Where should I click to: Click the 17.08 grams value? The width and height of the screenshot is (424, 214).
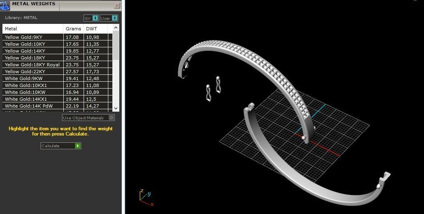coord(72,37)
